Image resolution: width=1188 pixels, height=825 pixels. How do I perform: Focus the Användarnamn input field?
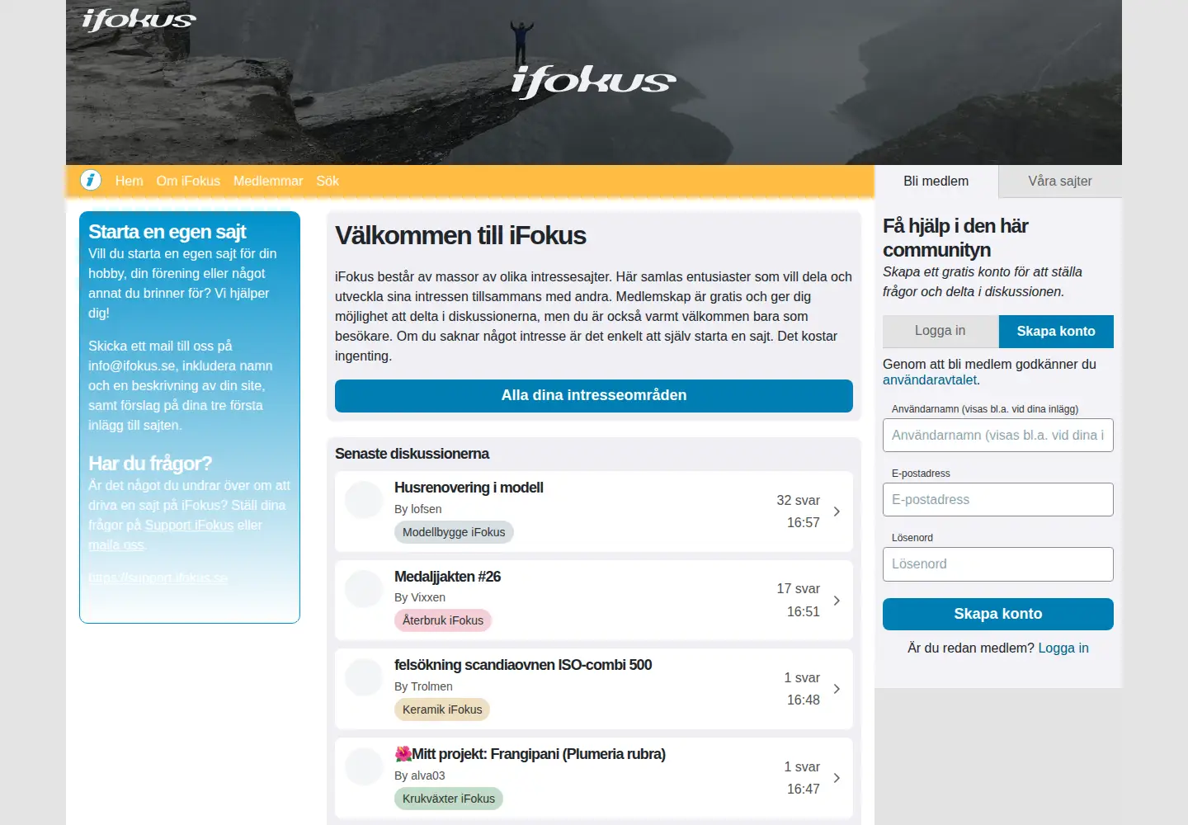(x=998, y=436)
